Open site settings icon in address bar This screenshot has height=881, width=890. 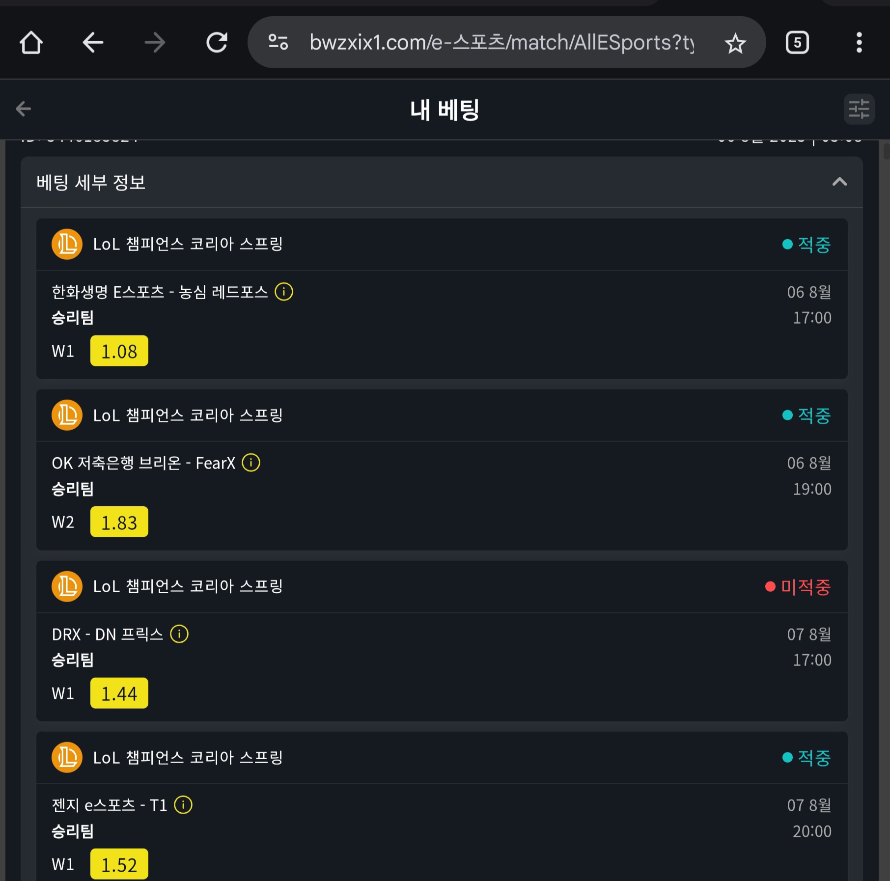point(278,42)
